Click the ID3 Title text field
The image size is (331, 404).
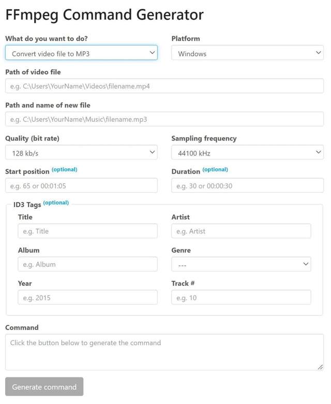pos(87,231)
